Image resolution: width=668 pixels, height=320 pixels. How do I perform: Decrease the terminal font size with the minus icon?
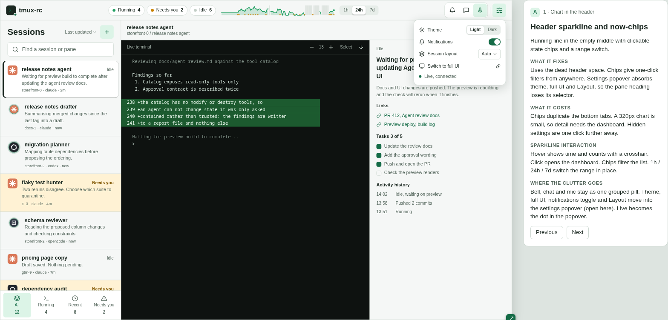[312, 47]
